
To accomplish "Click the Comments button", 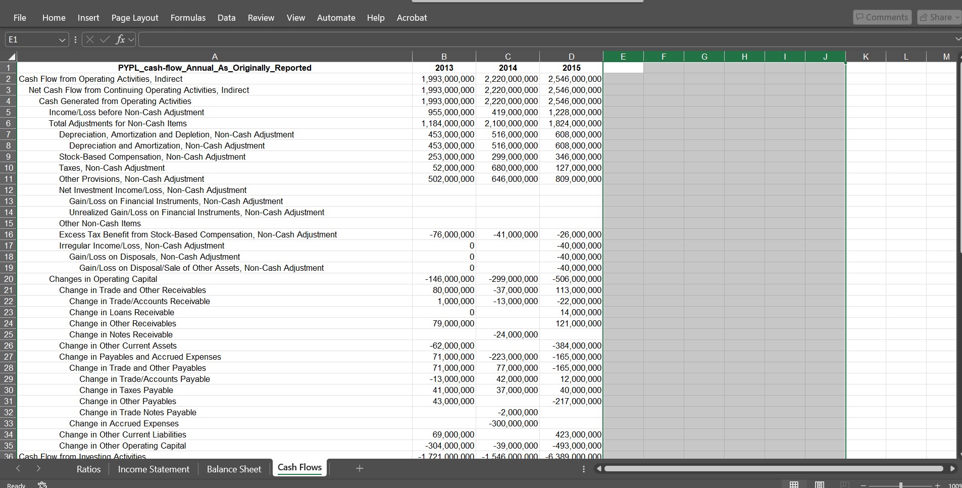I will click(882, 17).
